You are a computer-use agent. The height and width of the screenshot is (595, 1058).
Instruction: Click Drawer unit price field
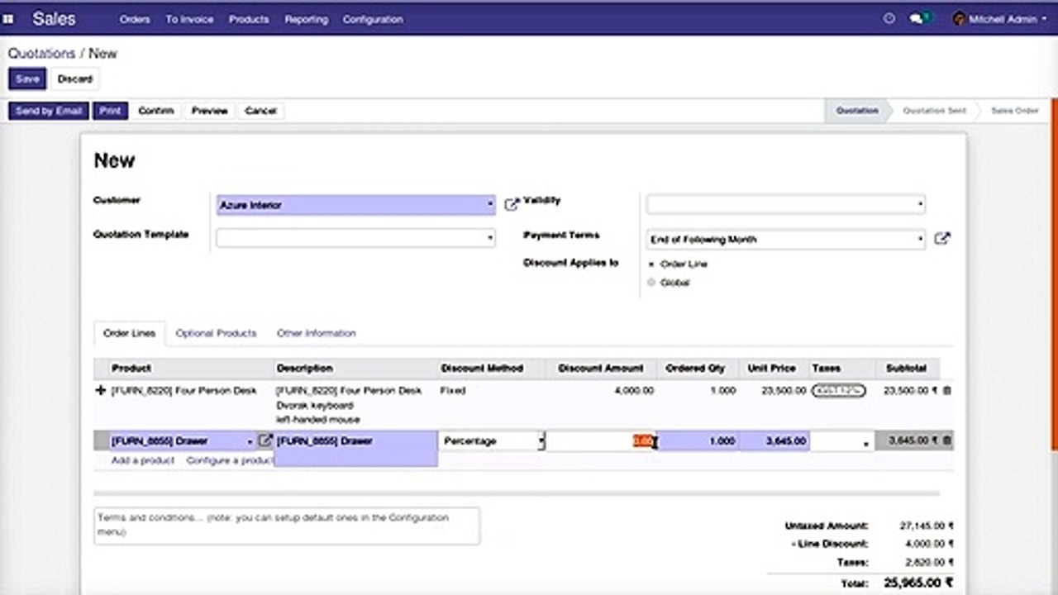(x=774, y=441)
